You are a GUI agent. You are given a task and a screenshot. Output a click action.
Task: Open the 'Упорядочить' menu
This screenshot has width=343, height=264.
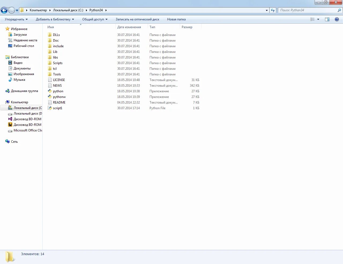pyautogui.click(x=16, y=19)
